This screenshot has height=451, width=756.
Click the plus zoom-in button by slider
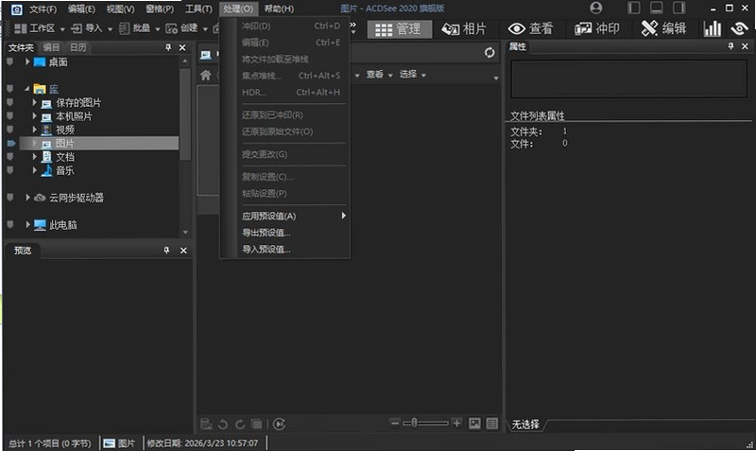tap(456, 423)
